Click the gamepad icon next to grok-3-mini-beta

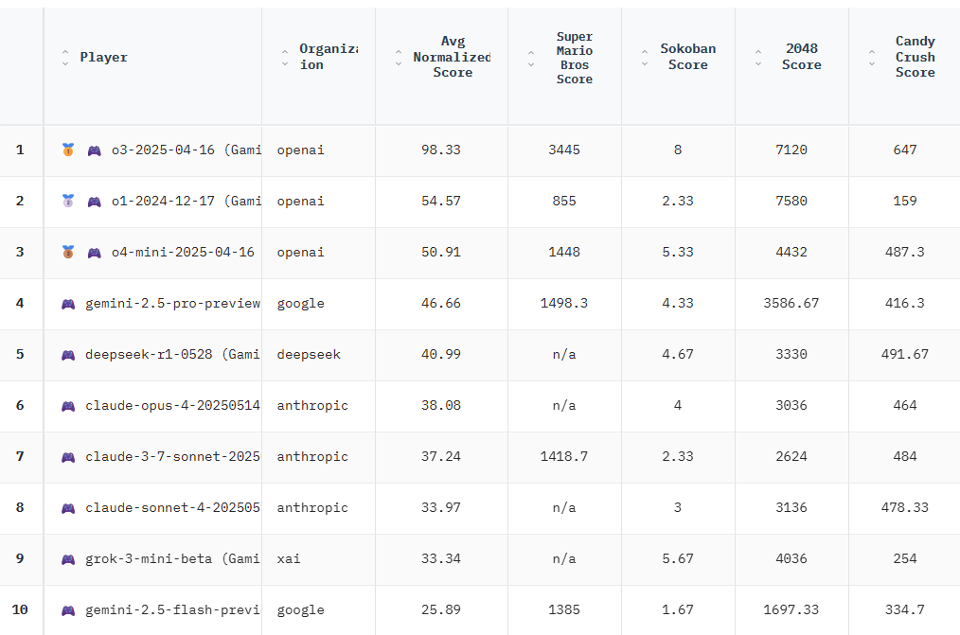(x=68, y=559)
